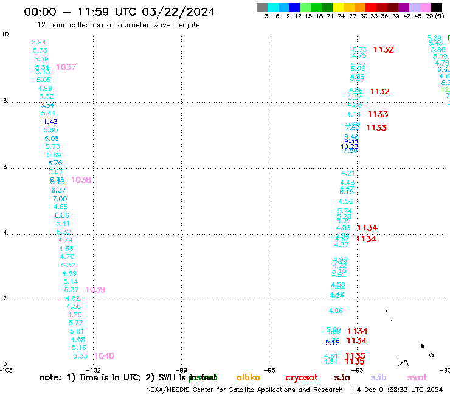
Task: Click the wave height value '5.37'
Action: coord(72,290)
